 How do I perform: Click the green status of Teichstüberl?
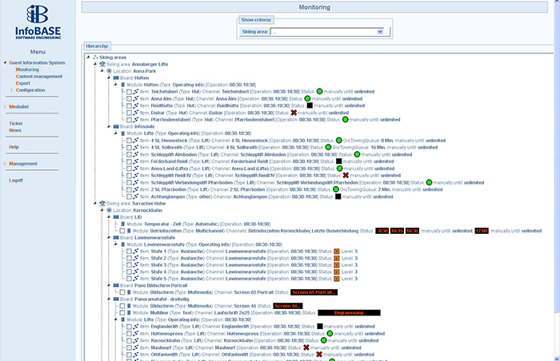click(320, 92)
